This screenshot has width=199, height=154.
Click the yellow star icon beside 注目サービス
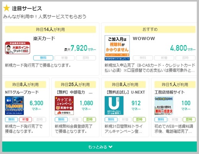point(7,8)
